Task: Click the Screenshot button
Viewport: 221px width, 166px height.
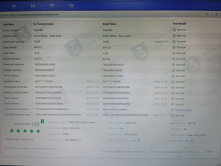Action: 192,152
